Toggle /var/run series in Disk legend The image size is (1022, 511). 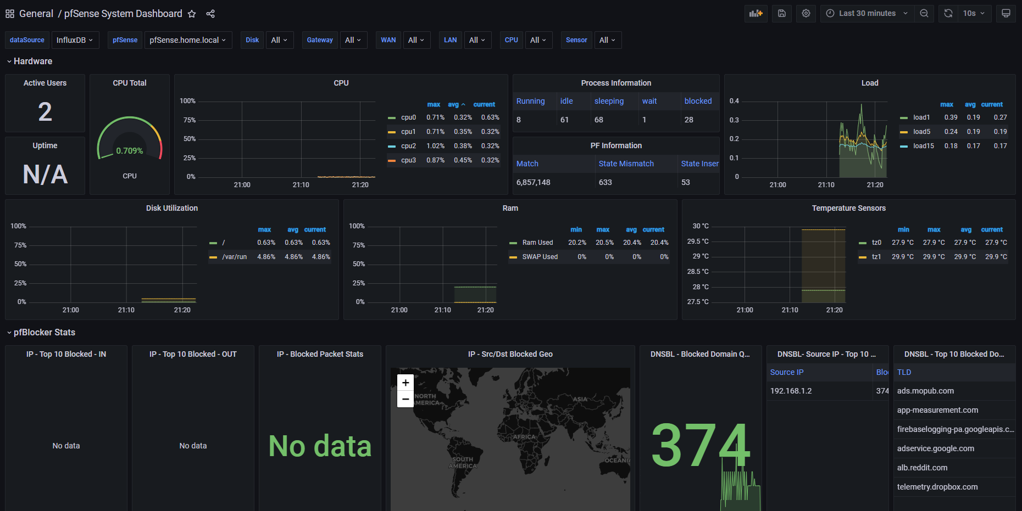point(234,257)
